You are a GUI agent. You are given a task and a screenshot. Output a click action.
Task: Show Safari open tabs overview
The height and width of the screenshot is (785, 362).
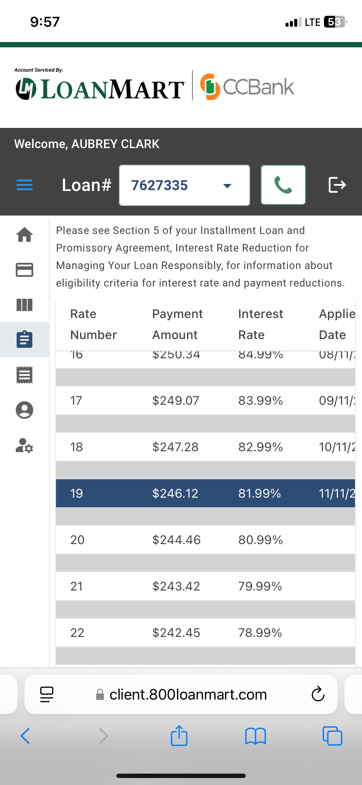[x=332, y=736]
